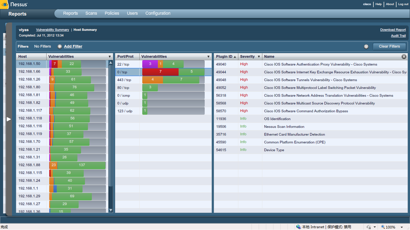Image resolution: width=410 pixels, height=230 pixels.
Task: Open the Reports tab in navigation bar
Action: pyautogui.click(x=71, y=13)
